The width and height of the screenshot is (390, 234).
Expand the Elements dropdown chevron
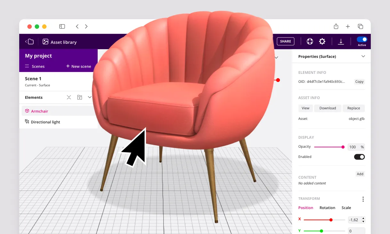point(90,97)
